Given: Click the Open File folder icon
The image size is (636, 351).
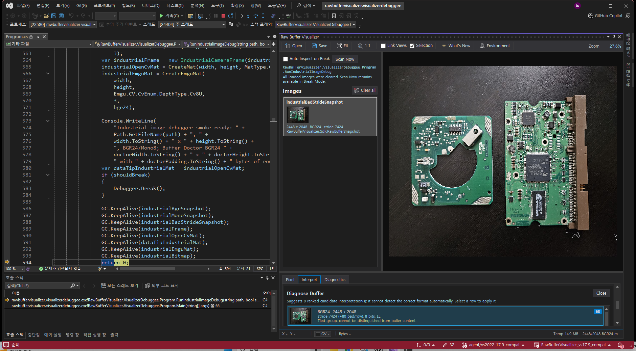Looking at the screenshot, I should pos(46,16).
